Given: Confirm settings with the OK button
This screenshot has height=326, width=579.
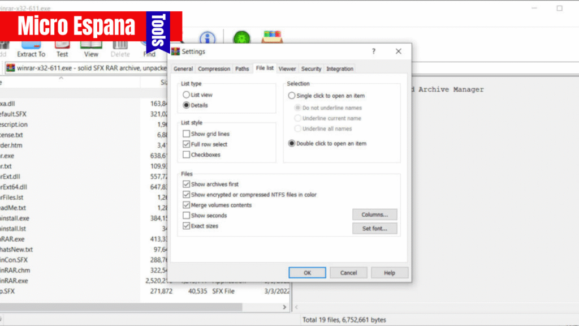Looking at the screenshot, I should [307, 273].
